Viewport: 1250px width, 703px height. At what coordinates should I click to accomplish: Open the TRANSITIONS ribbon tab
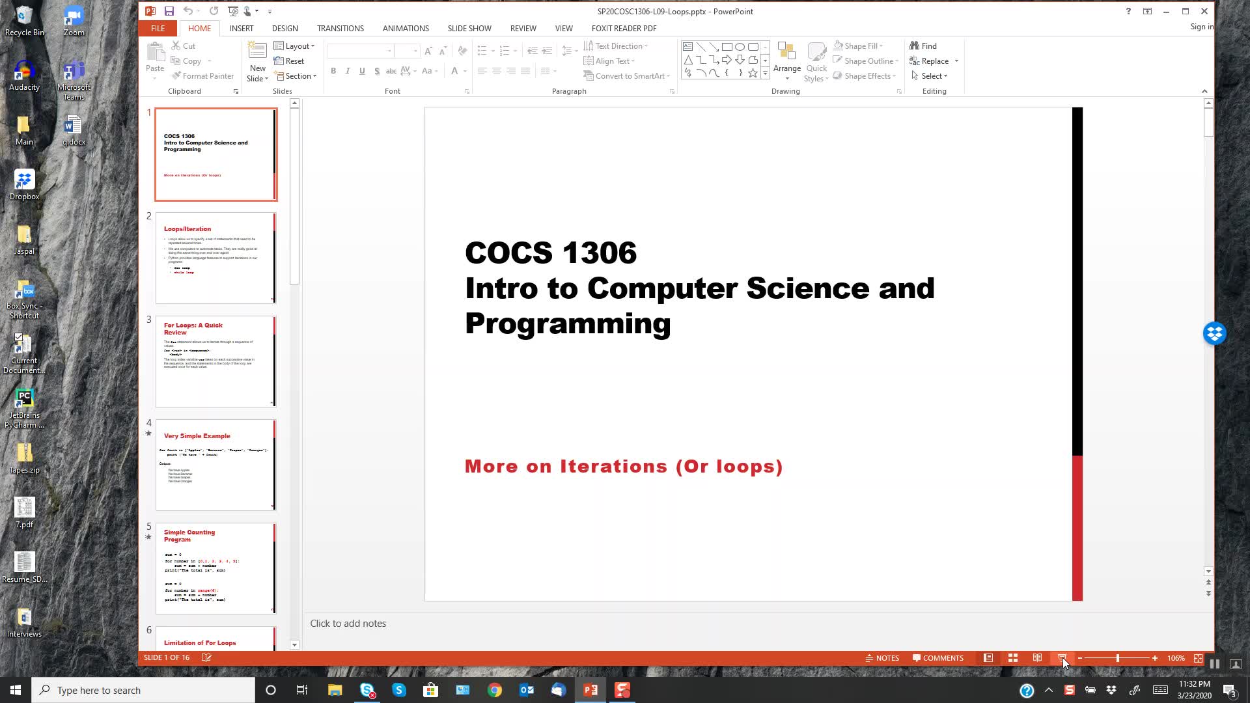click(x=340, y=28)
